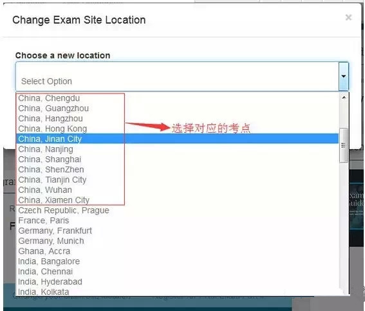Click the list scrollbar up arrow

[x=344, y=97]
